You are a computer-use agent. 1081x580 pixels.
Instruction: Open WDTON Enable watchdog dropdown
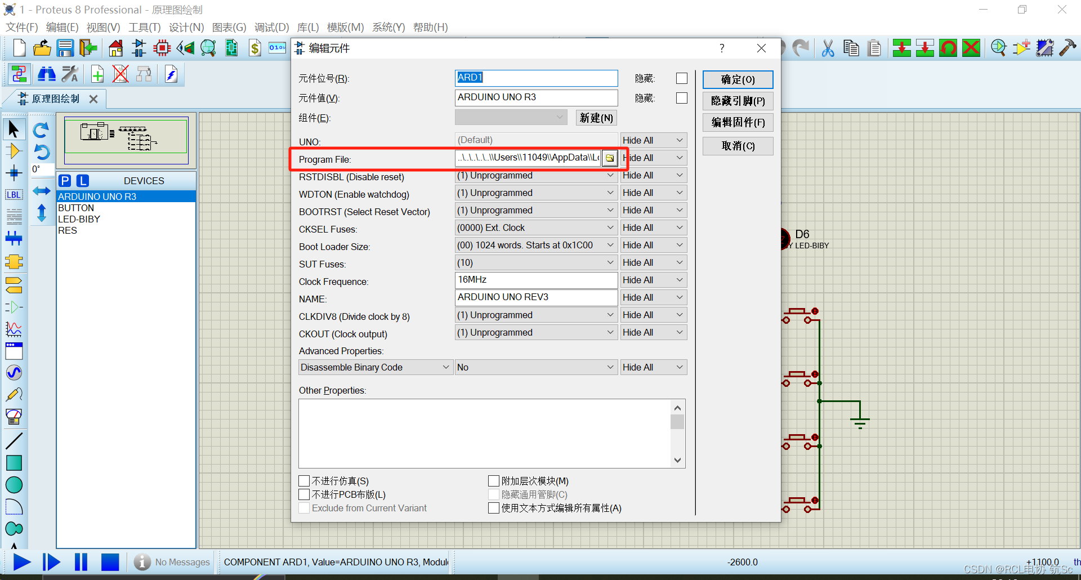tap(536, 193)
